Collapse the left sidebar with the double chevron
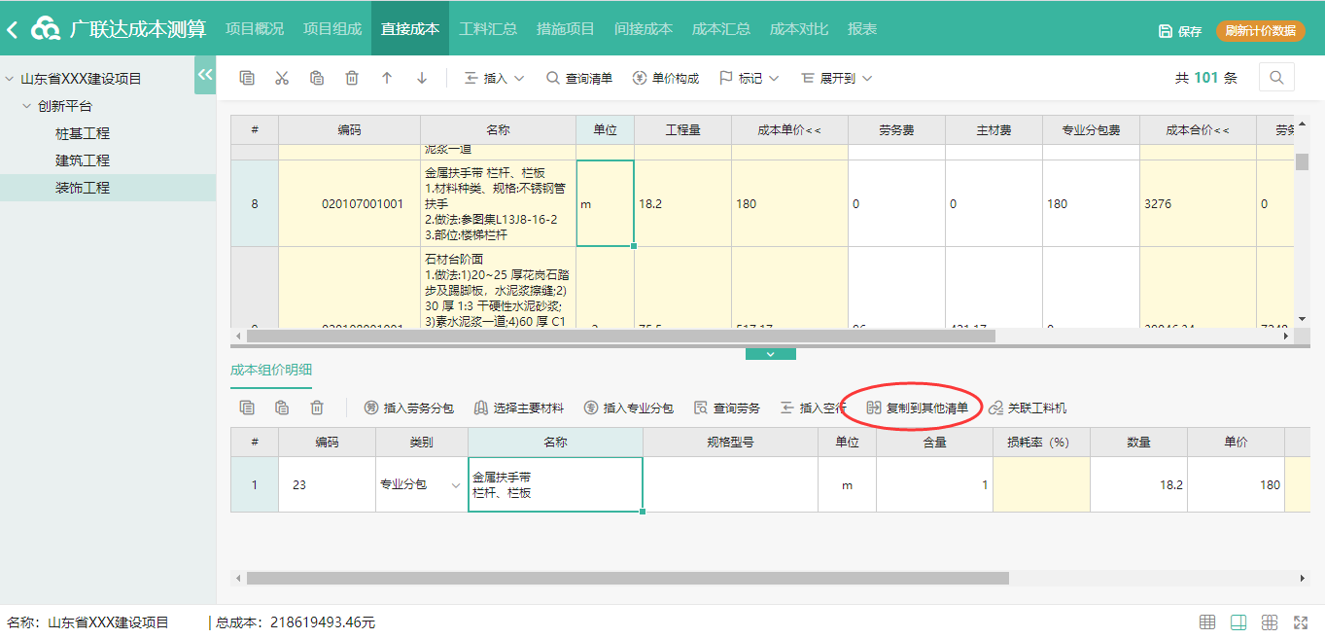The width and height of the screenshot is (1325, 639). 205,75
